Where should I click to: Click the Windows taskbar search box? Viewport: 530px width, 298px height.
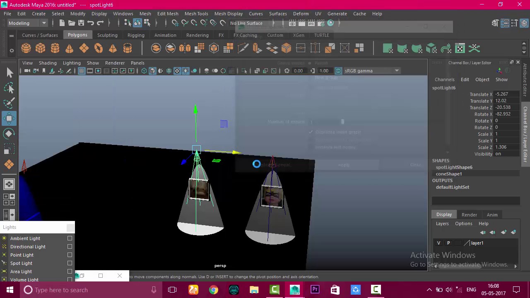pos(91,290)
